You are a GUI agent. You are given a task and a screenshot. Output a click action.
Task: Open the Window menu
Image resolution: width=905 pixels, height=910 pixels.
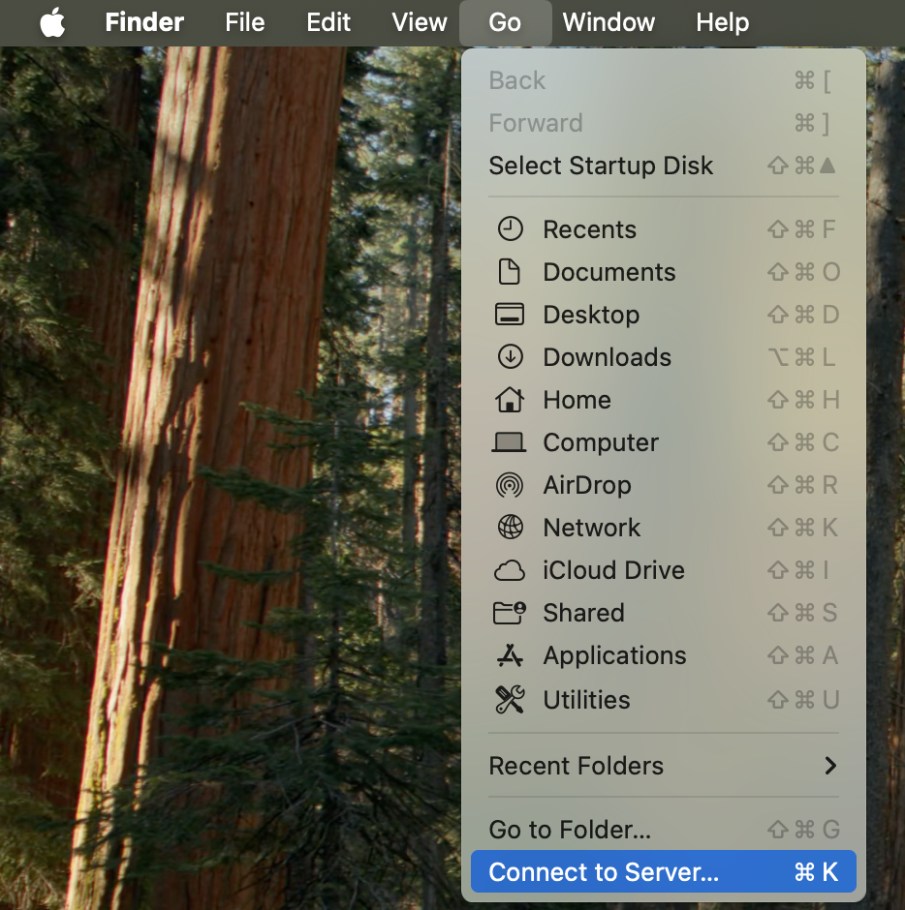point(609,22)
